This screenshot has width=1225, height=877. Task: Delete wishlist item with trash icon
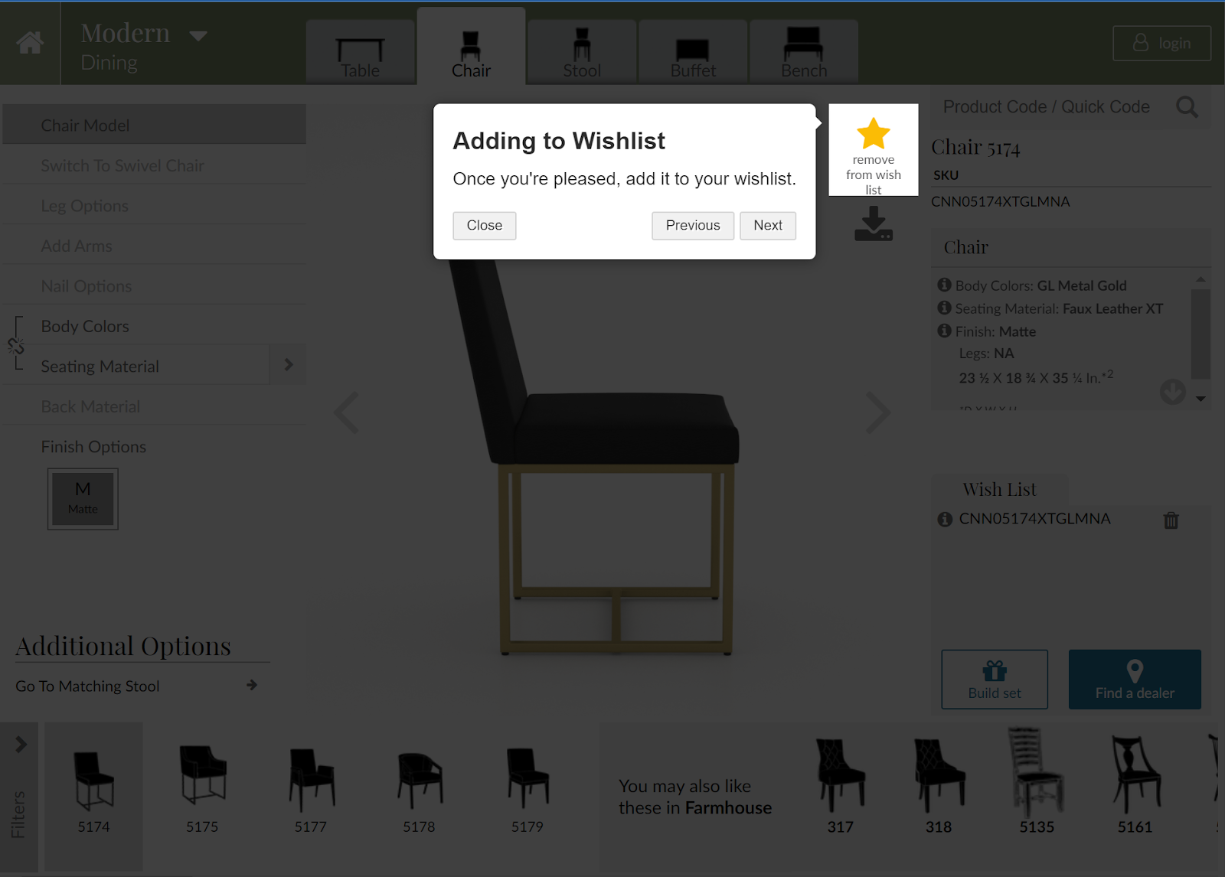pos(1171,520)
